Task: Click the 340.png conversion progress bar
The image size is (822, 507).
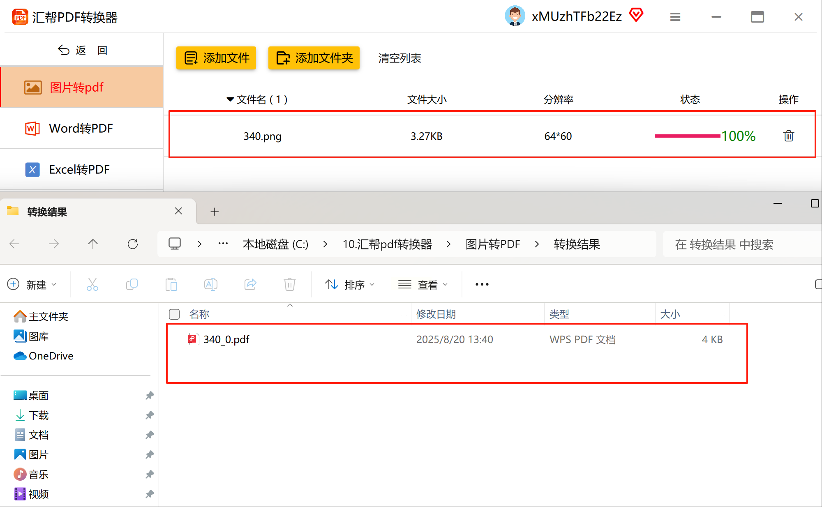Action: [687, 136]
